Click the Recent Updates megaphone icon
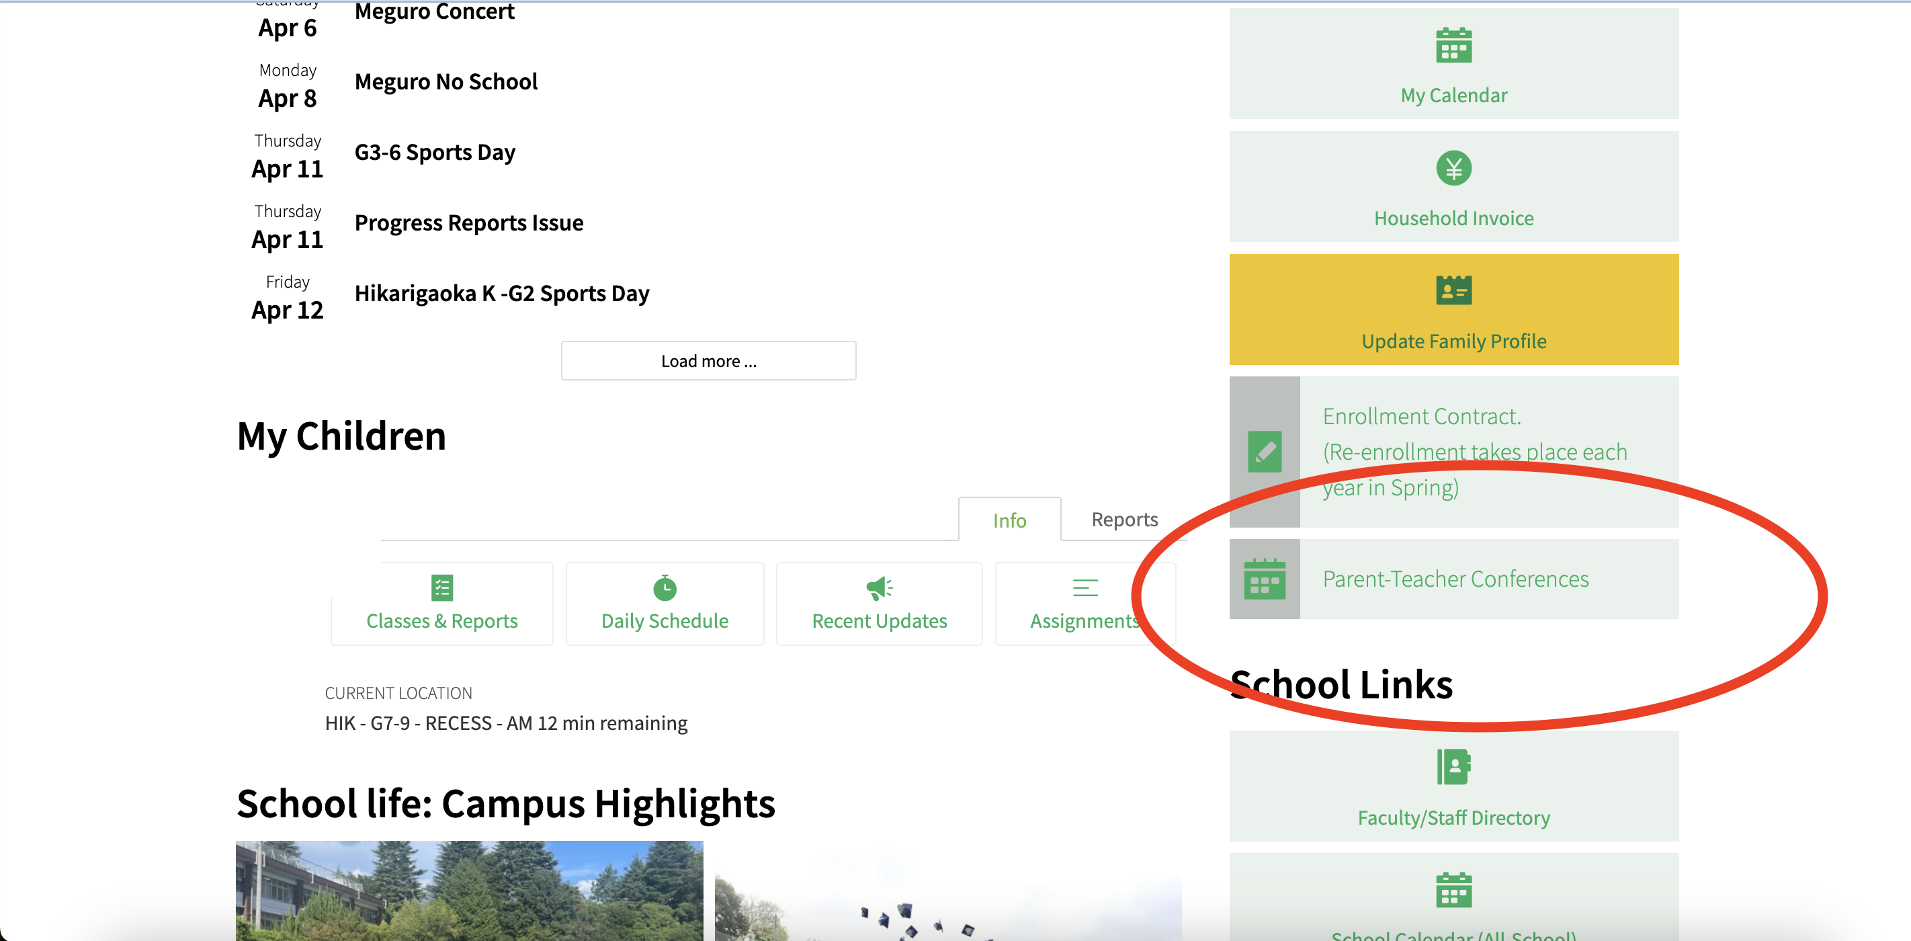 tap(879, 587)
